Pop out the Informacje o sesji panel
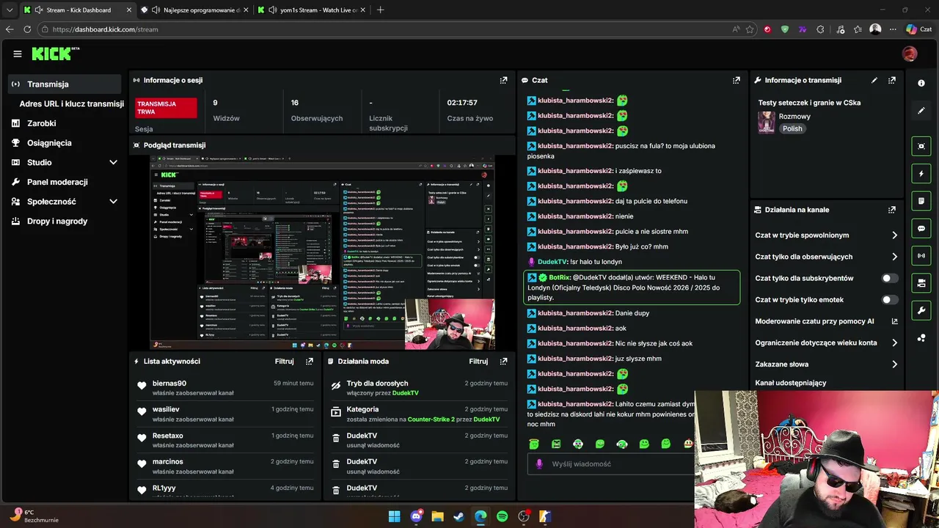This screenshot has width=939, height=528. [503, 80]
